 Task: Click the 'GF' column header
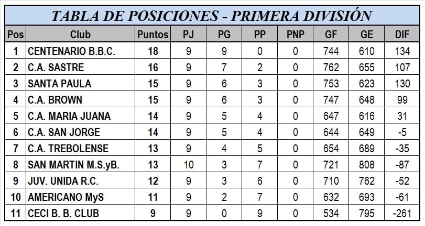pyautogui.click(x=331, y=35)
